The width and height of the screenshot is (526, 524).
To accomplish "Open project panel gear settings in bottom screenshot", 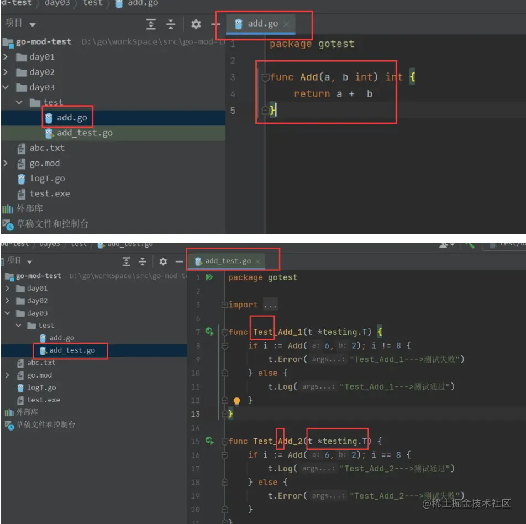I will 163,261.
